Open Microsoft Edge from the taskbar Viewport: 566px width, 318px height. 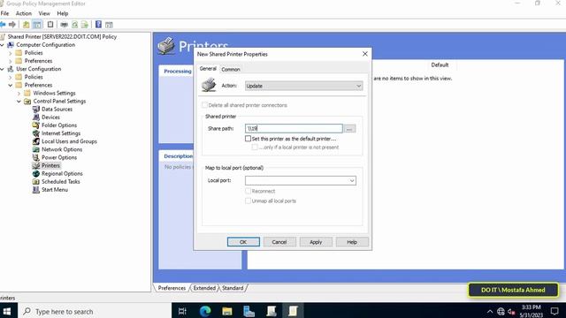[x=205, y=311]
